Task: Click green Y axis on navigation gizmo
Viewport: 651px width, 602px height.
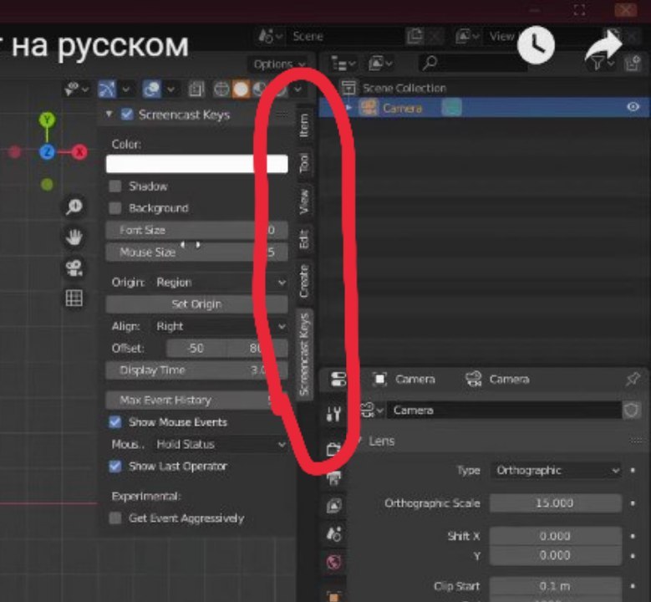Action: click(47, 120)
